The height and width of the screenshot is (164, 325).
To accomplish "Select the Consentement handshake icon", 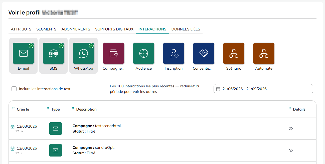I will point(204,54).
